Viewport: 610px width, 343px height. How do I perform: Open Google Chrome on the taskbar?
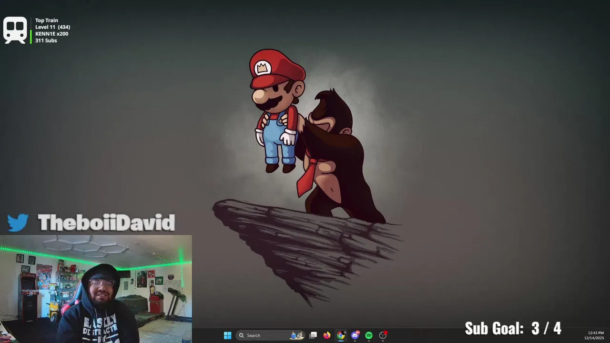click(341, 335)
